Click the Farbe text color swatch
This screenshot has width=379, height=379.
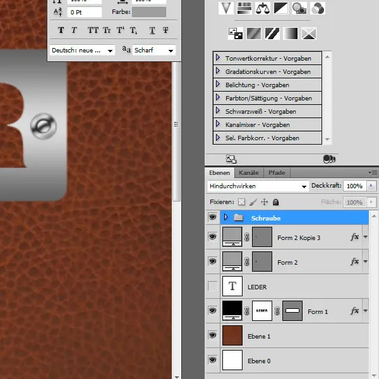148,12
